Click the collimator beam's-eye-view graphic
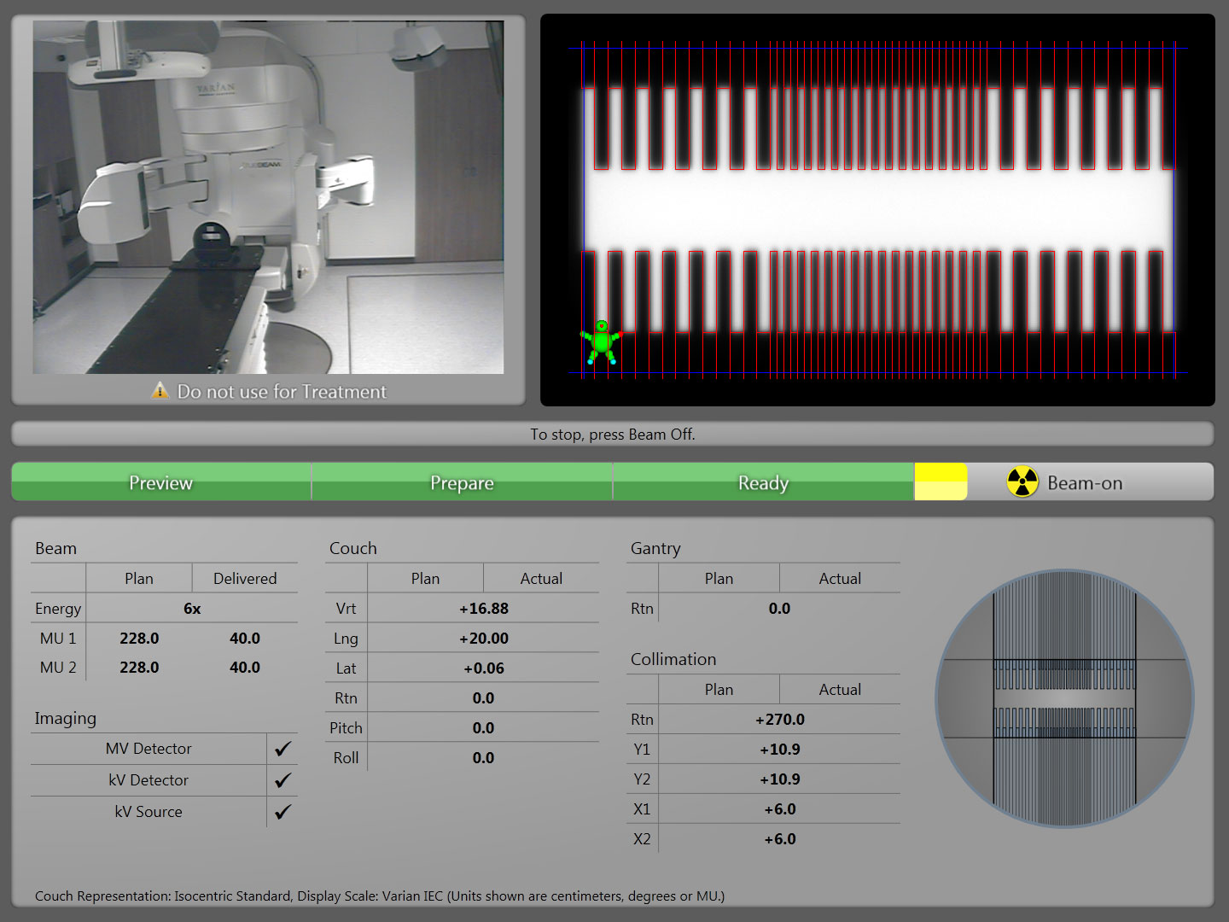Image resolution: width=1229 pixels, height=922 pixels. [x=1065, y=700]
